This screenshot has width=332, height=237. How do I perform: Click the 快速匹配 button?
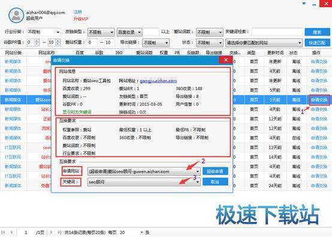click(x=317, y=43)
